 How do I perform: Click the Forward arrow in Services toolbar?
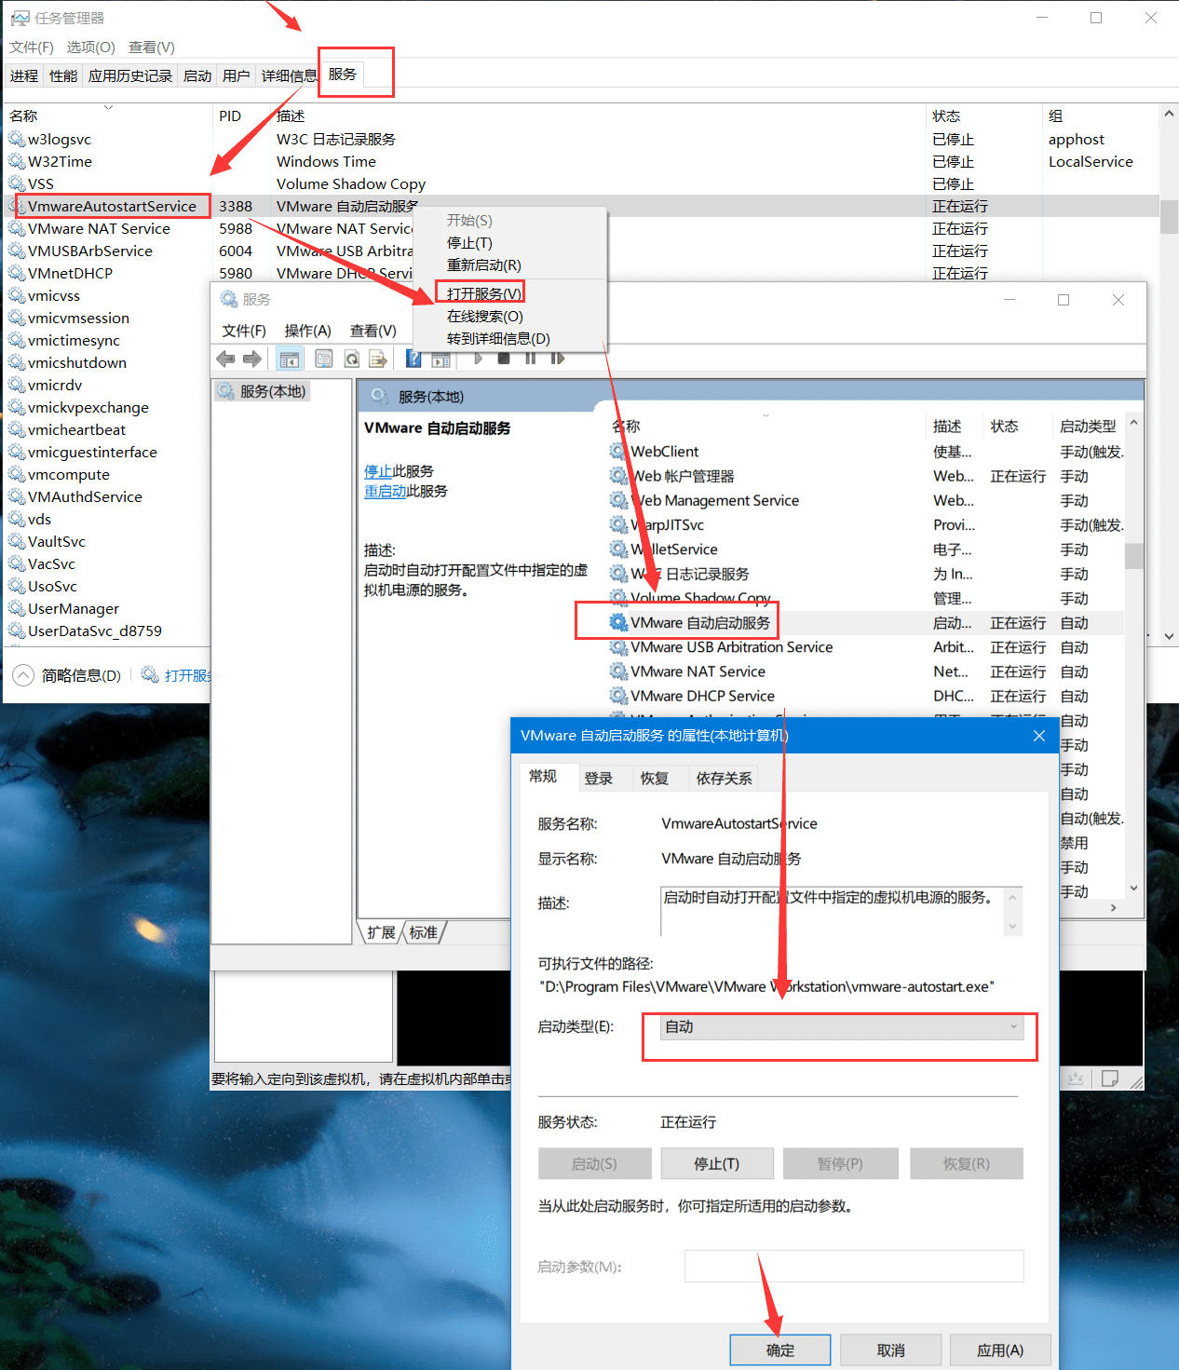point(252,359)
